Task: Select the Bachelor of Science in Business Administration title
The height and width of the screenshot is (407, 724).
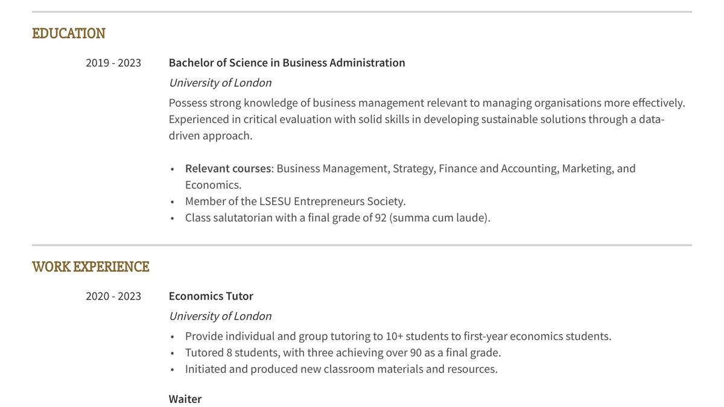Action: click(x=287, y=63)
